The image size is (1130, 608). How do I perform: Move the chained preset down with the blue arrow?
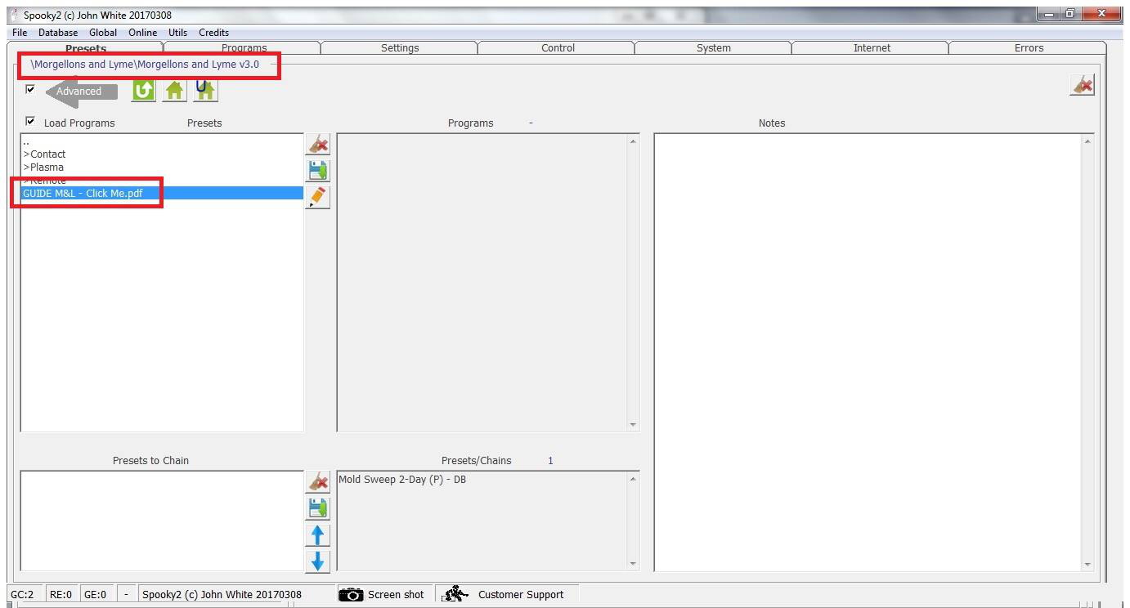317,561
